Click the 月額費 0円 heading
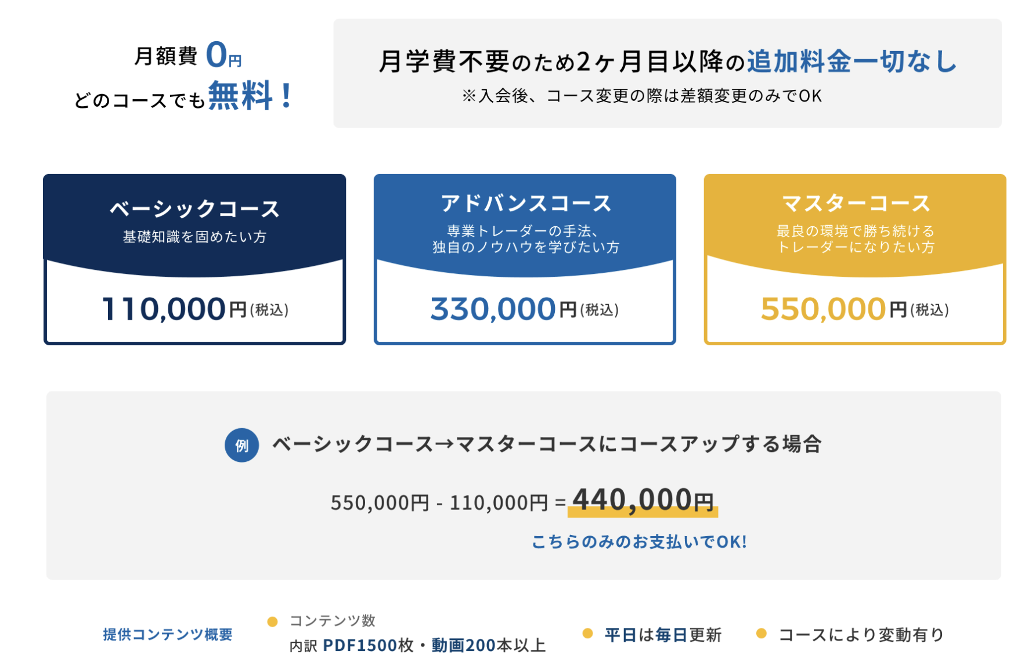Screen dimensions: 1032x658 188,56
